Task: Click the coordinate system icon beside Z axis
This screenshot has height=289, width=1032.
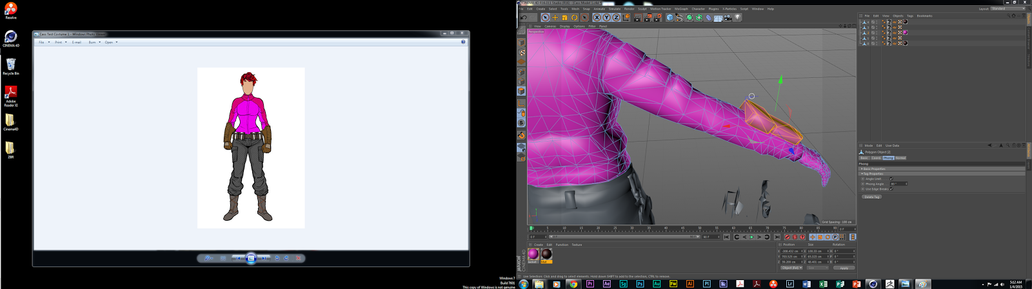Action: click(x=626, y=17)
